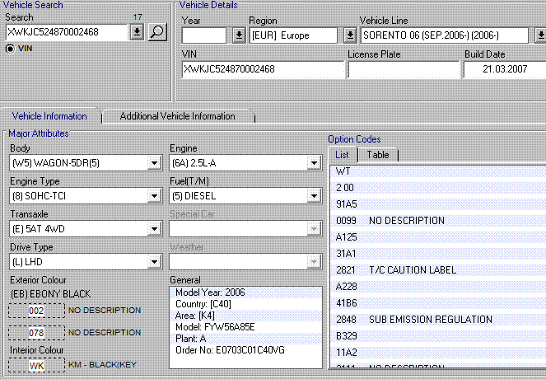546x379 pixels.
Task: Open the Region dropdown arrow
Action: pyautogui.click(x=349, y=35)
